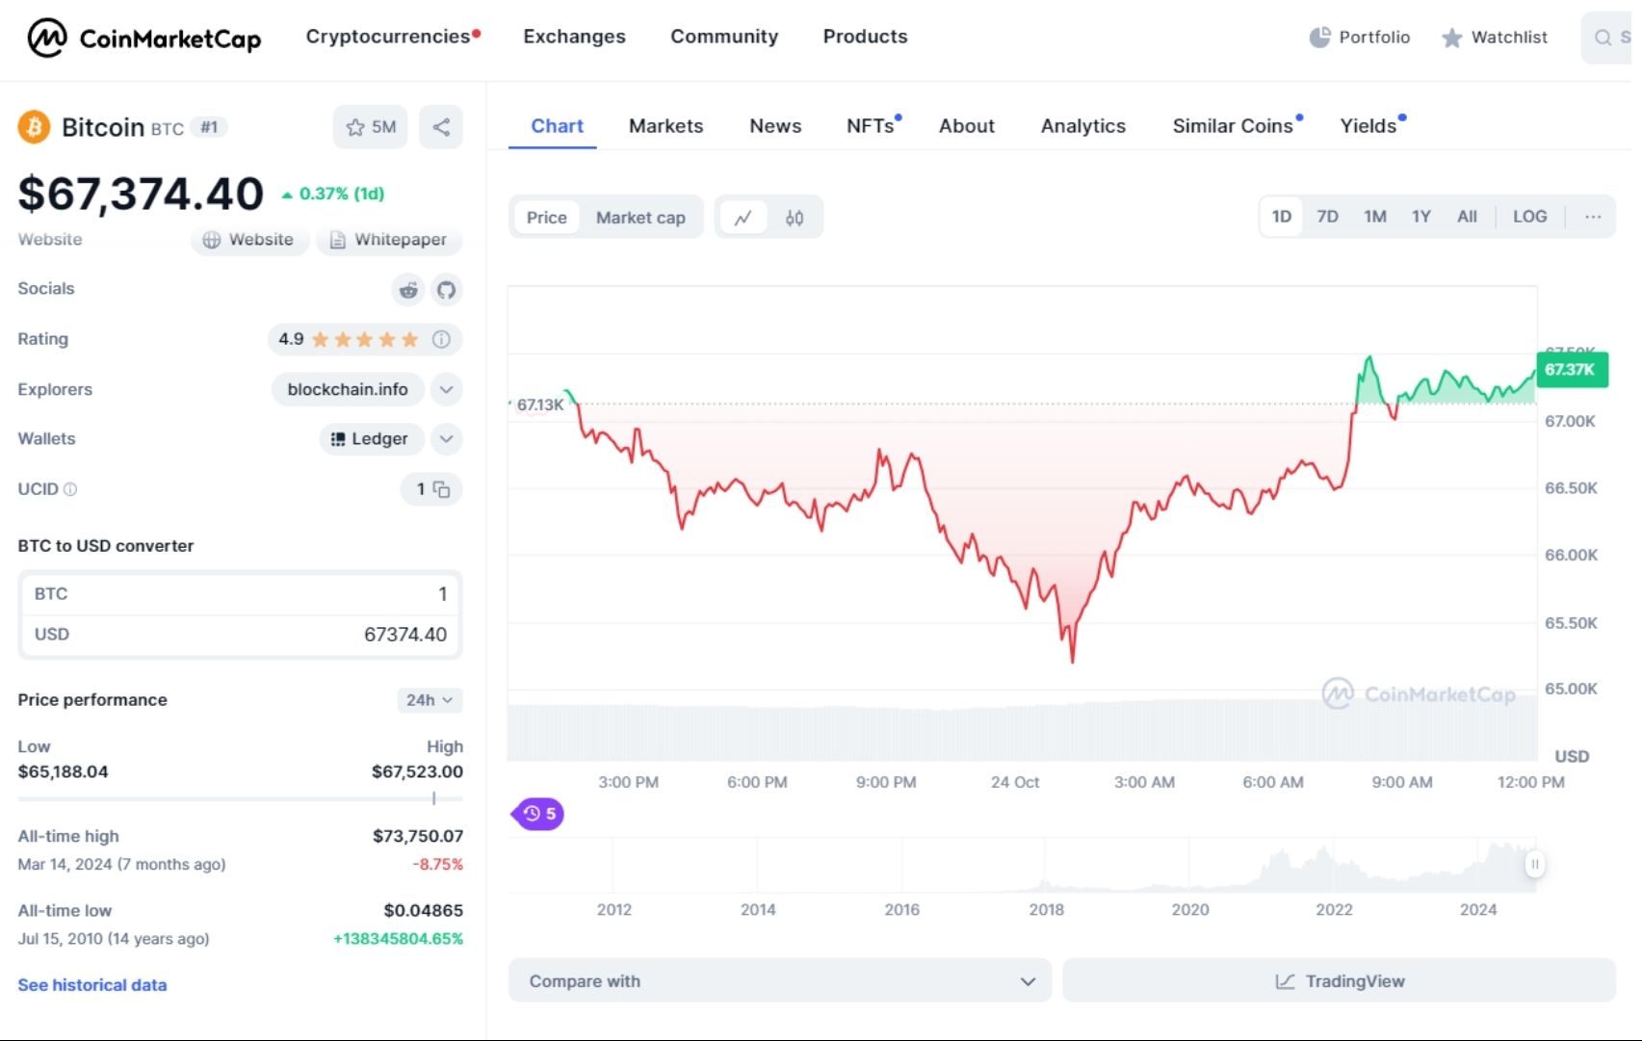
Task: Expand the Explorers list chevron
Action: pos(446,389)
